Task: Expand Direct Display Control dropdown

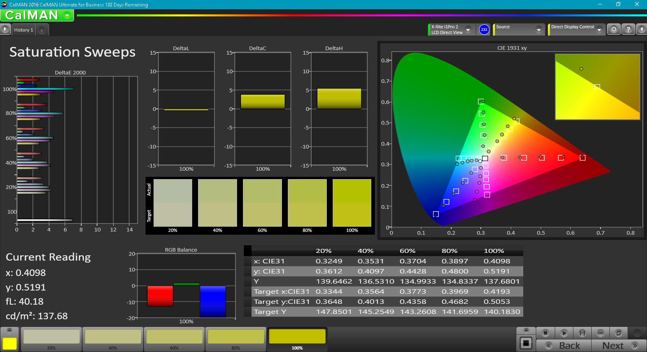Action: 599,30
